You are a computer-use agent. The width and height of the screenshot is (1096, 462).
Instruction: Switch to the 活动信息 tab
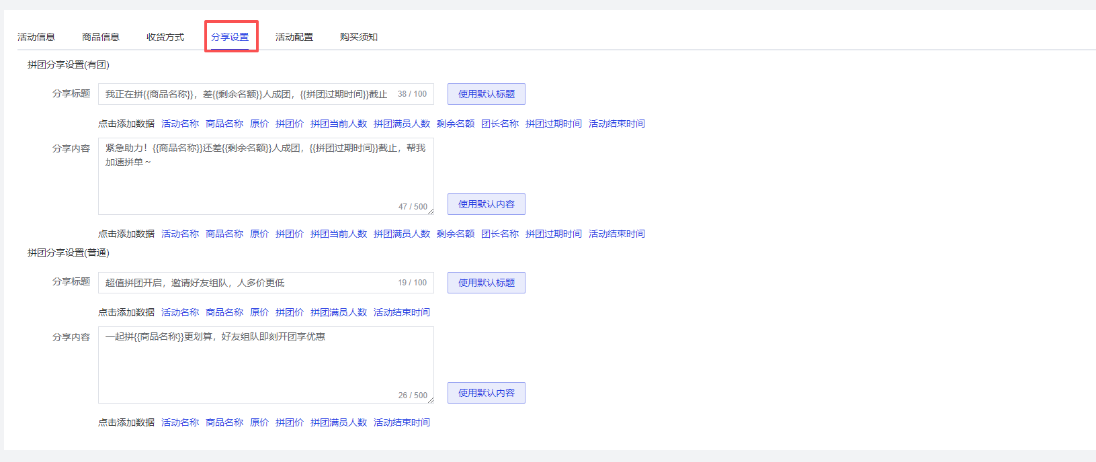(x=36, y=37)
